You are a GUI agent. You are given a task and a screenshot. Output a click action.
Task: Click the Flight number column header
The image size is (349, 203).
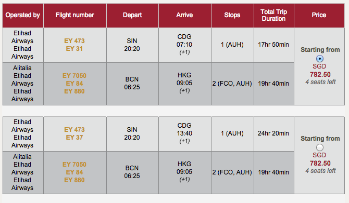75,15
